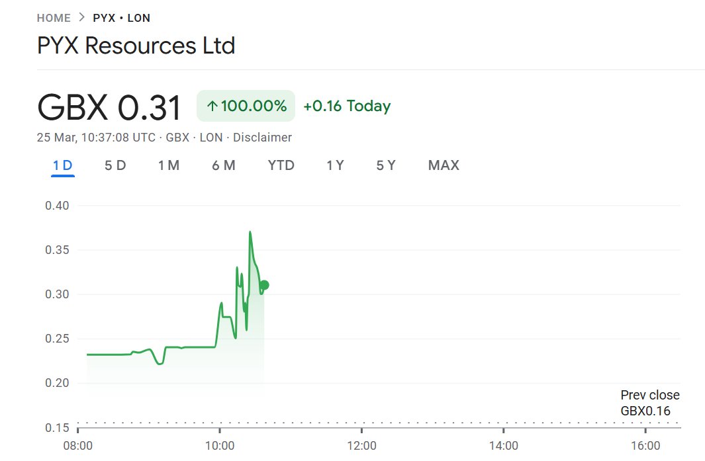The height and width of the screenshot is (461, 705).
Task: Click the green up-arrow in the percent badge
Action: [212, 106]
